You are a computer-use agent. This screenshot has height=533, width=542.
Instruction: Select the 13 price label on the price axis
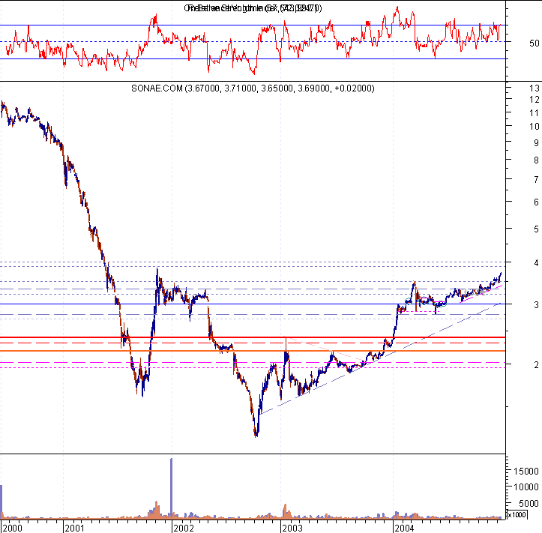click(x=514, y=88)
